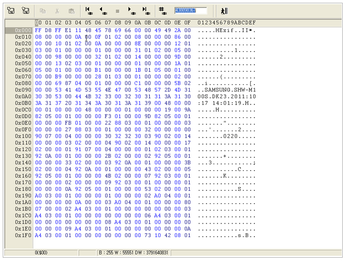The width and height of the screenshot is (346, 261).
Task: Jump to the last block with the rightmost navigation arrow
Action: click(145, 10)
